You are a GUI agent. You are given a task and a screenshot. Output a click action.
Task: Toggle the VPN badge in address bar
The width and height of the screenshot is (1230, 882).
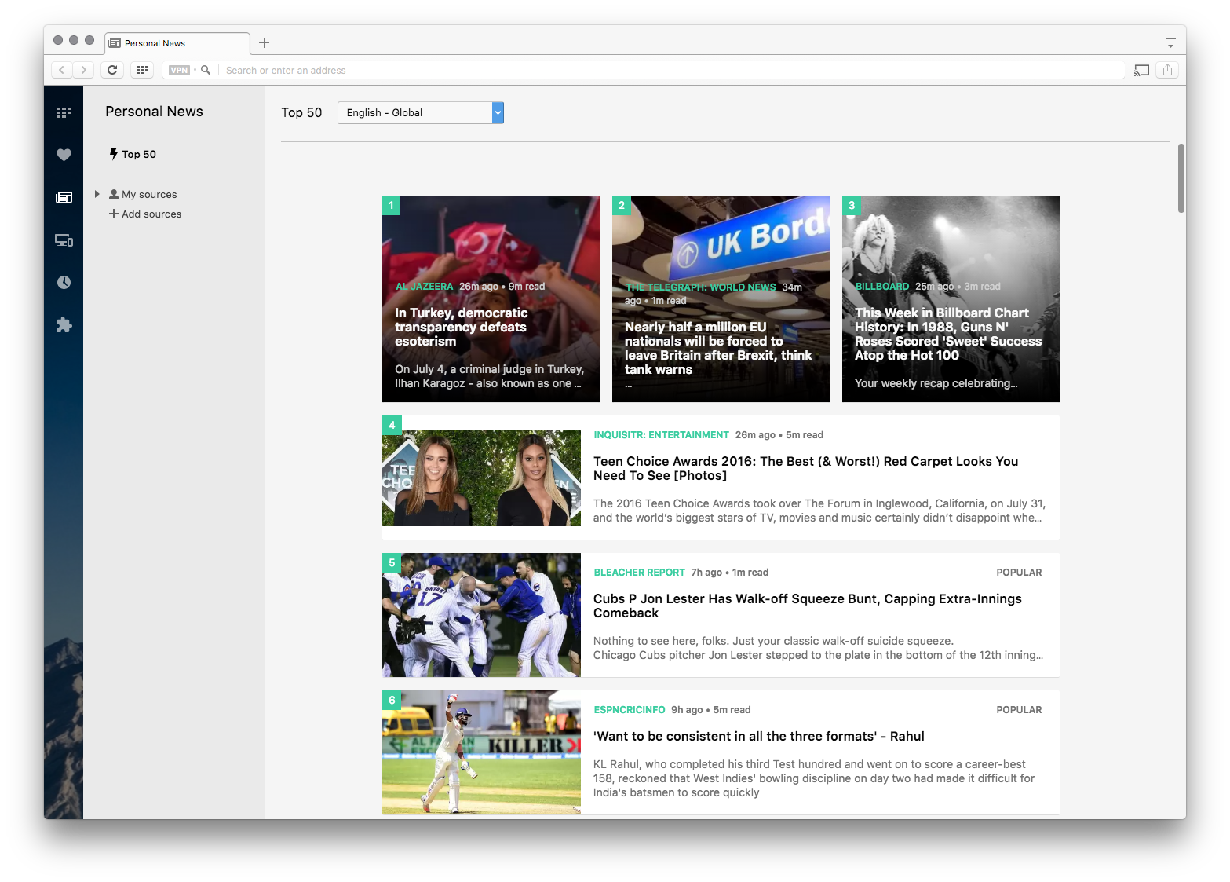coord(179,70)
